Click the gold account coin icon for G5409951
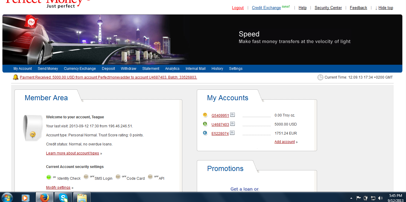Viewport: 406px width, 202px height. tap(205, 115)
